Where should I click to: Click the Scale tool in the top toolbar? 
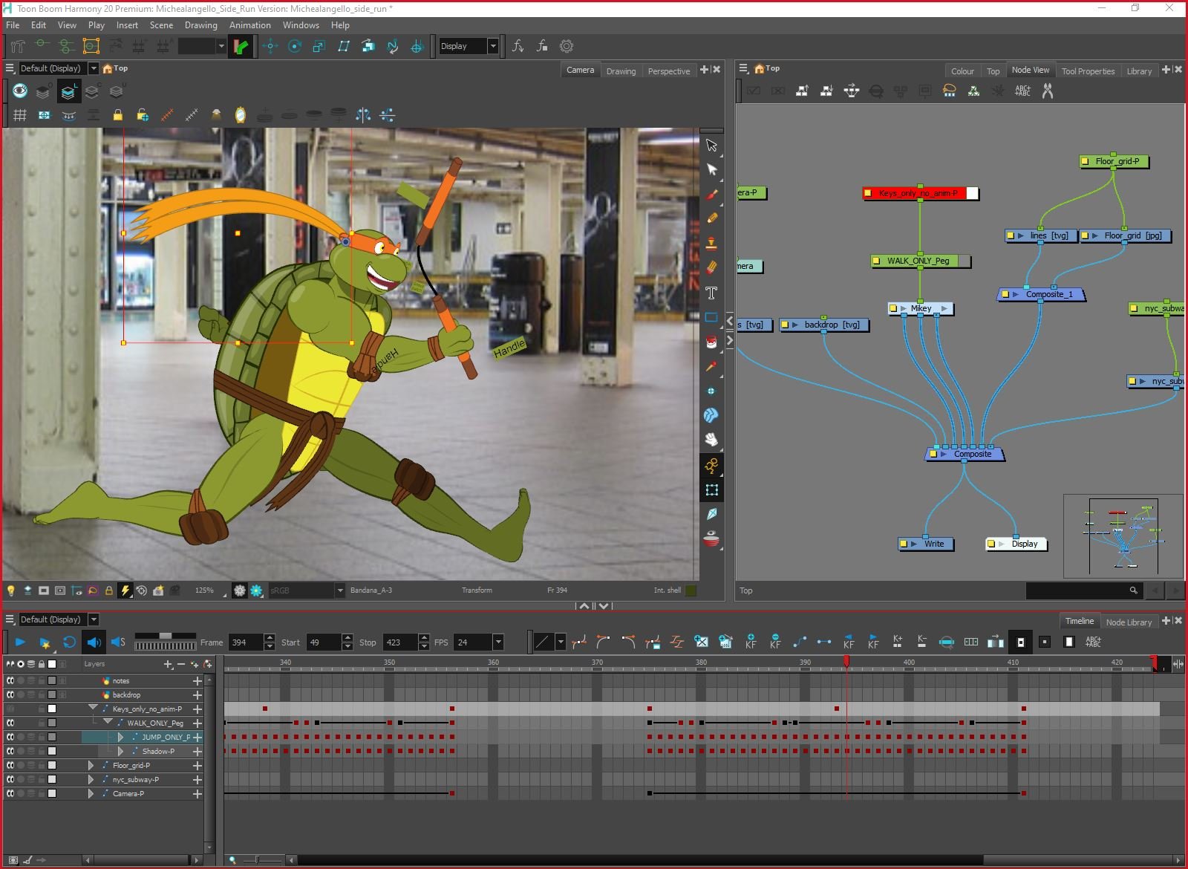click(x=319, y=46)
